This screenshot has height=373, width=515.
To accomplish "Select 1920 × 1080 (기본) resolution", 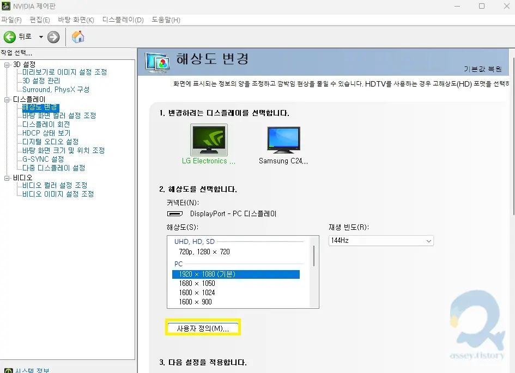I will [x=236, y=274].
